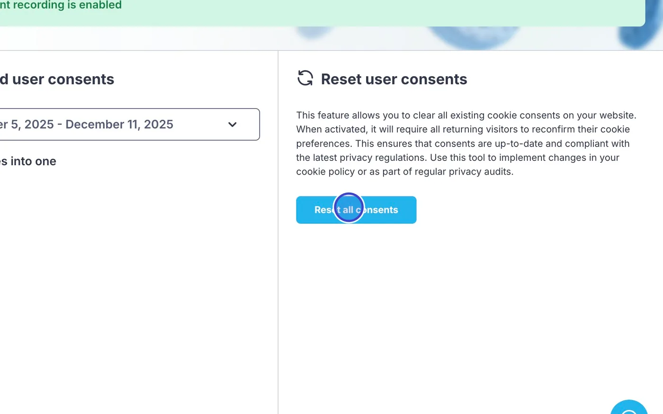Click the Reset all consents button
Viewport: 663px width, 414px height.
tap(356, 210)
